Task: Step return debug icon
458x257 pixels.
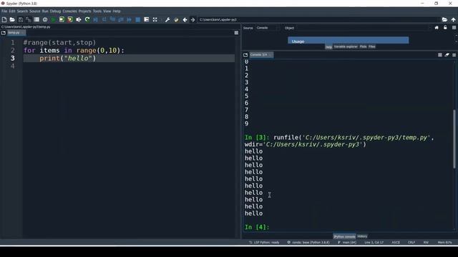Action: (x=121, y=19)
